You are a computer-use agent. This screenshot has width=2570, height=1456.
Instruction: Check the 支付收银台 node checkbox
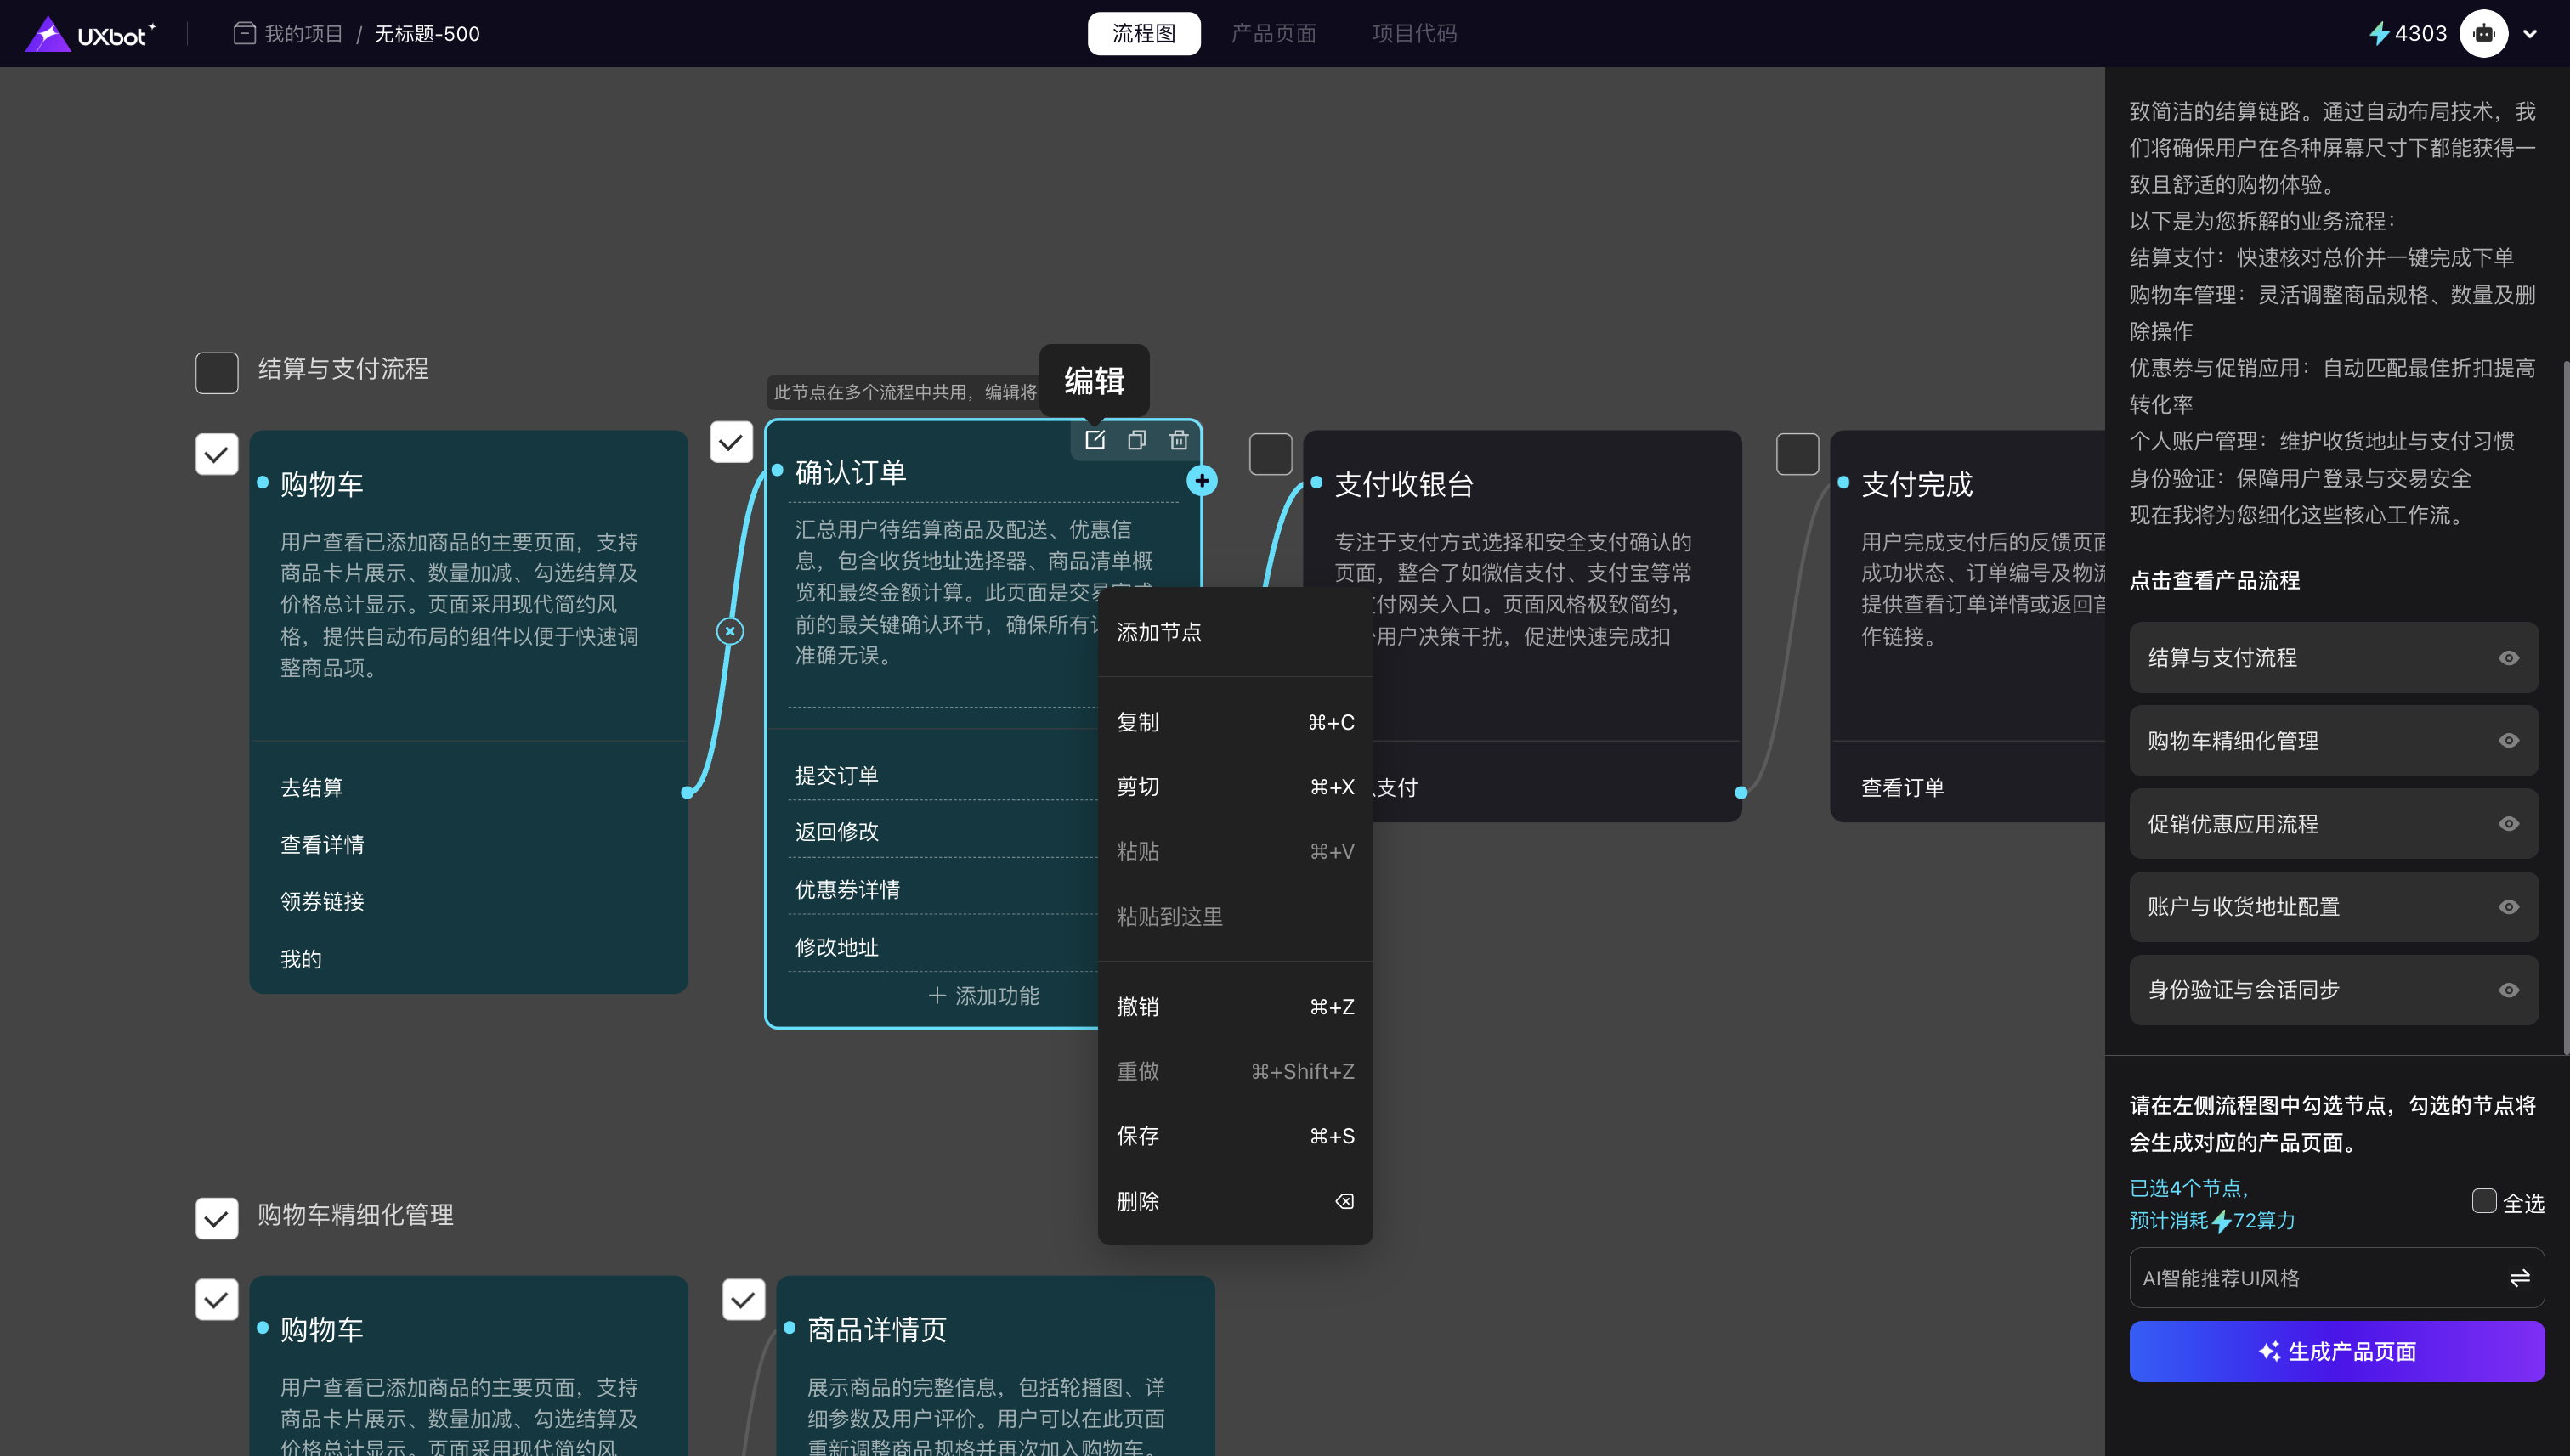pyautogui.click(x=1271, y=454)
